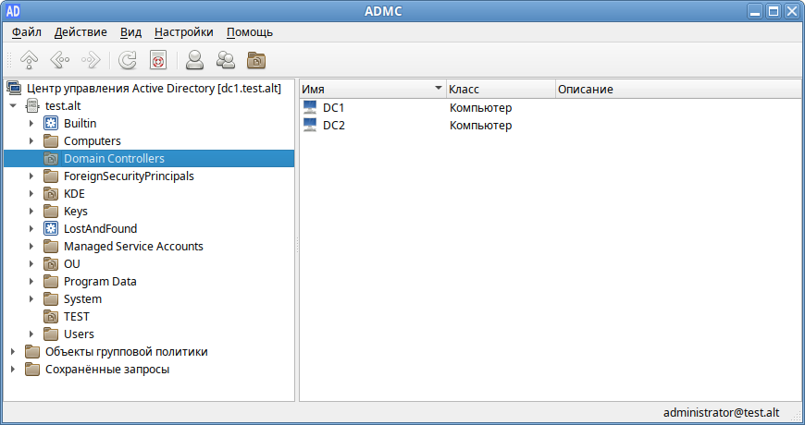Expand the Объекты групповой политики node

13,352
